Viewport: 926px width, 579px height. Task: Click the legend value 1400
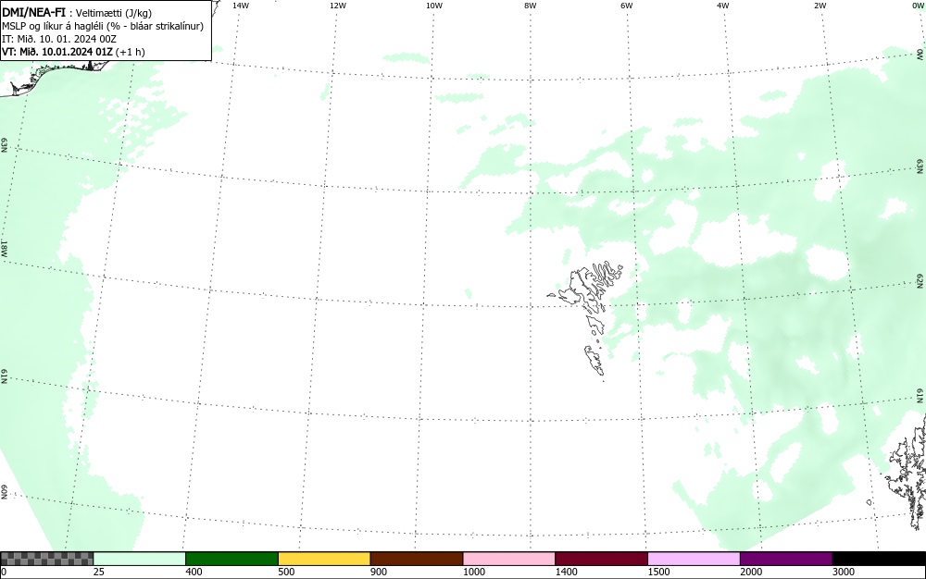567,572
